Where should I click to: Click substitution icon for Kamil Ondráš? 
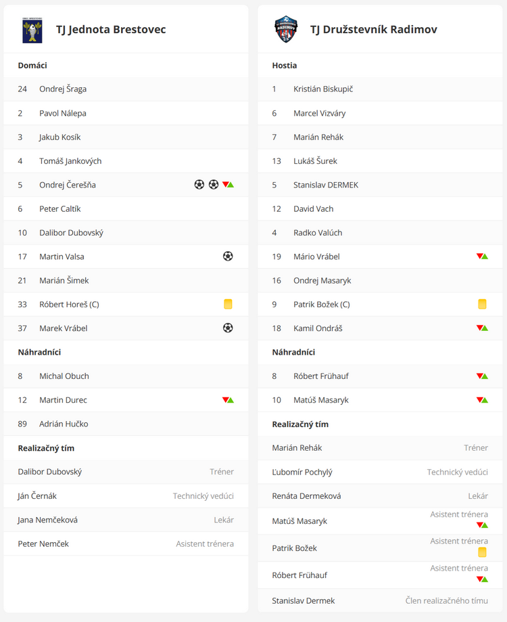coord(482,328)
